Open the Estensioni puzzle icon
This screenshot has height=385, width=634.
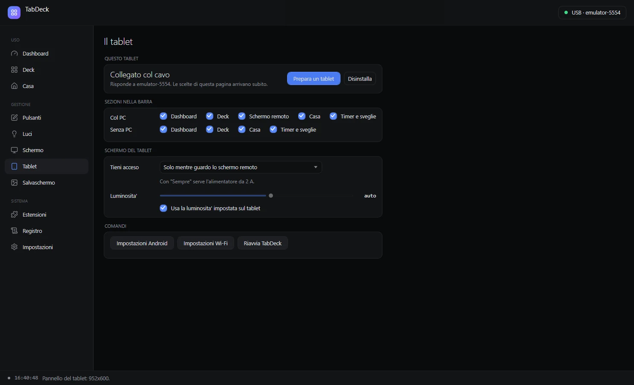click(14, 215)
